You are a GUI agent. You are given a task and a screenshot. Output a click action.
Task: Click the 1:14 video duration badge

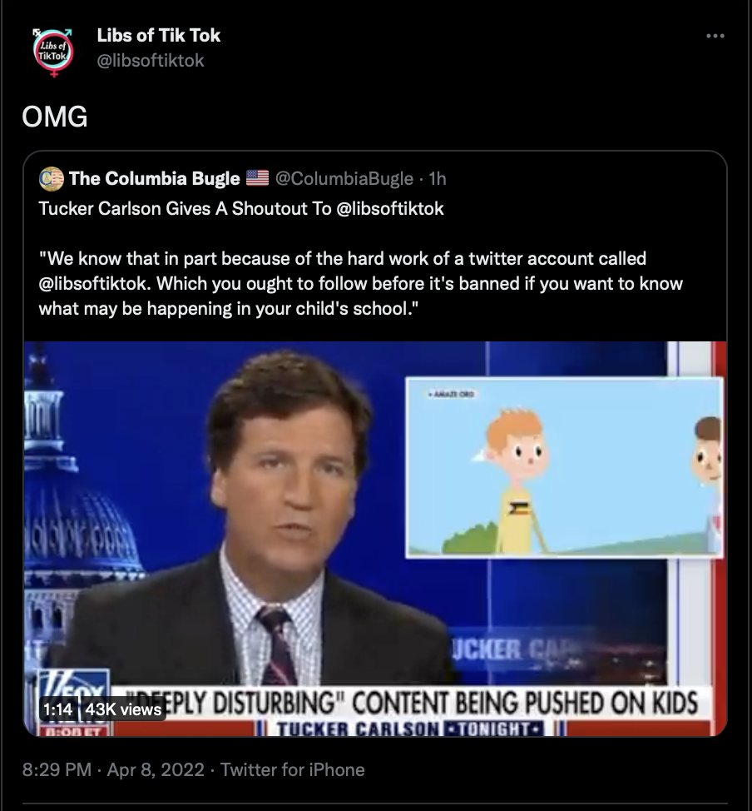[57, 709]
